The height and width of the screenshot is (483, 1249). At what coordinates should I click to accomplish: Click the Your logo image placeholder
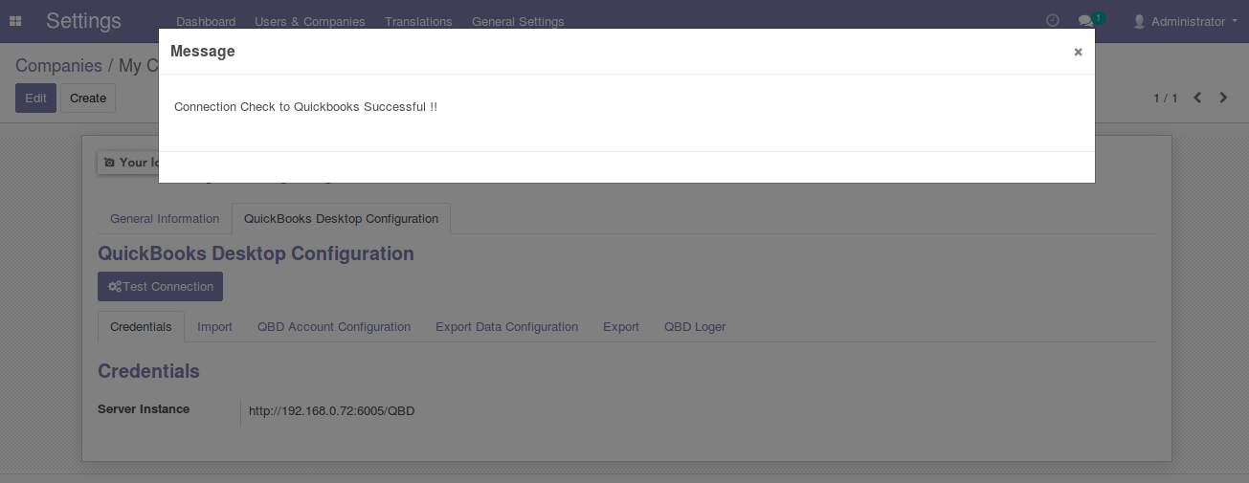[128, 163]
